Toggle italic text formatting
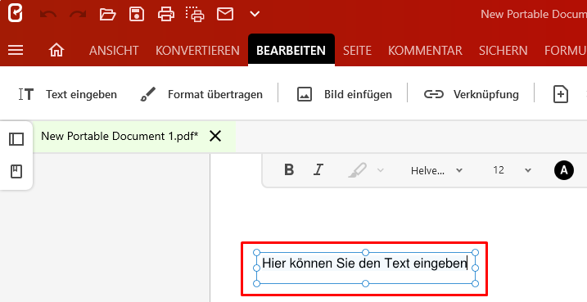 click(318, 170)
